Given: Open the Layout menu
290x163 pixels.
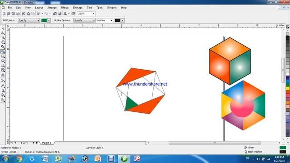Looking at the screenshot, I should coord(39,8).
